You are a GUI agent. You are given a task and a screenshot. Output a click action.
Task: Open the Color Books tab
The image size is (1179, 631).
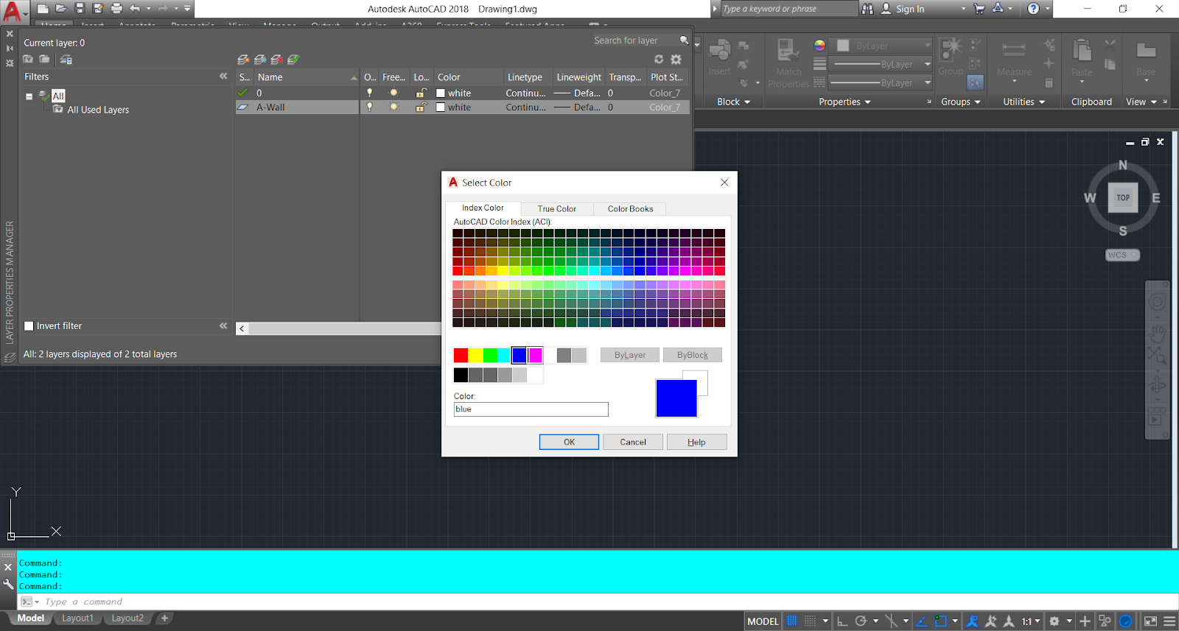pos(630,209)
